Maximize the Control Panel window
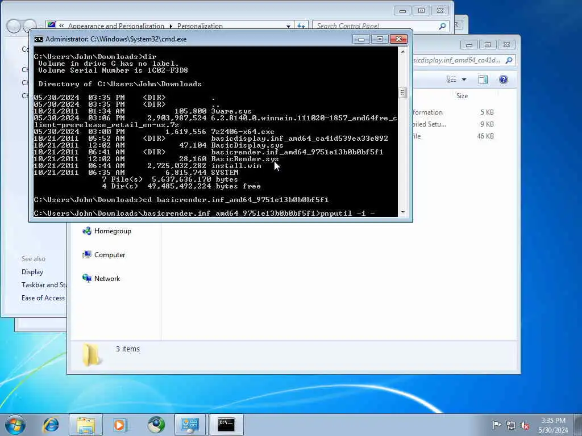This screenshot has width=582, height=436. [421, 11]
